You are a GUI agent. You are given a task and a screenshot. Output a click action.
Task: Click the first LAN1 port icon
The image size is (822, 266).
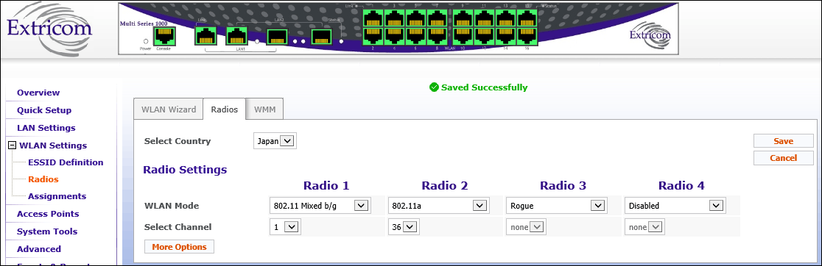[x=205, y=36]
